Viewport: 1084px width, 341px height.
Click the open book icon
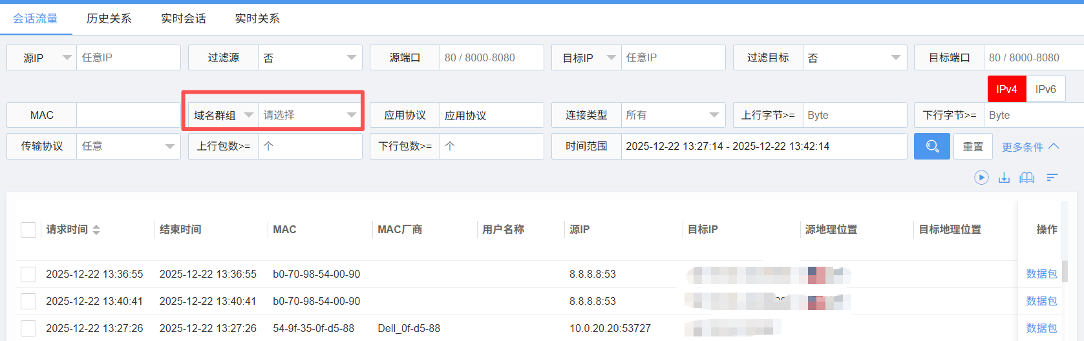(1026, 178)
